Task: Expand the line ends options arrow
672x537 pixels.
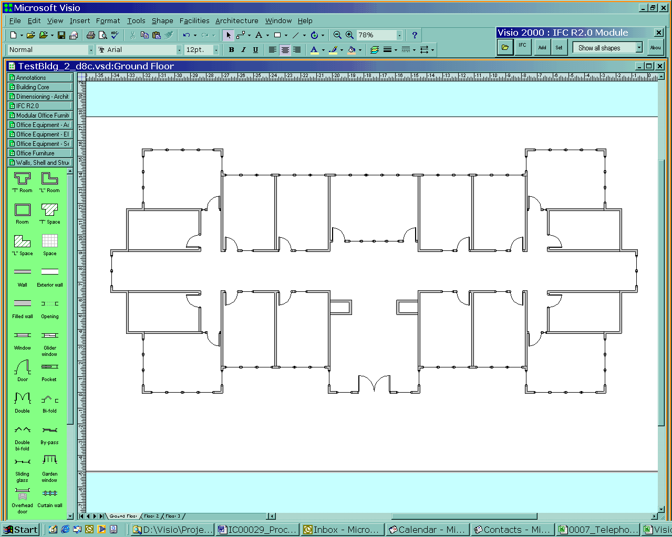Action: coord(432,50)
